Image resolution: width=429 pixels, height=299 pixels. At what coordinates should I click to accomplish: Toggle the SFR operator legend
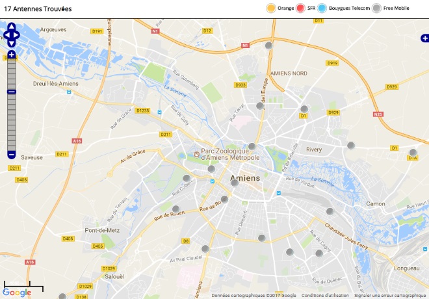coord(305,8)
